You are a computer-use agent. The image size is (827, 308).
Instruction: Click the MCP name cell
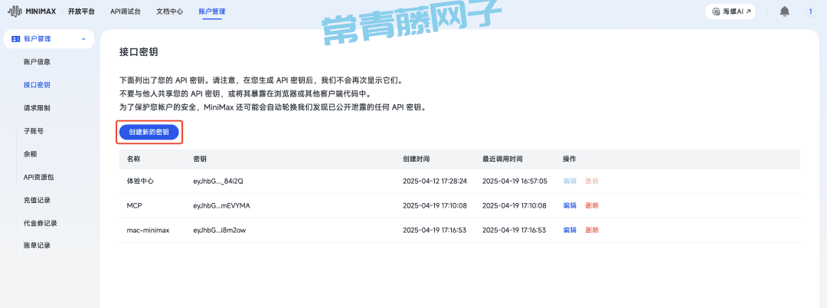[135, 205]
